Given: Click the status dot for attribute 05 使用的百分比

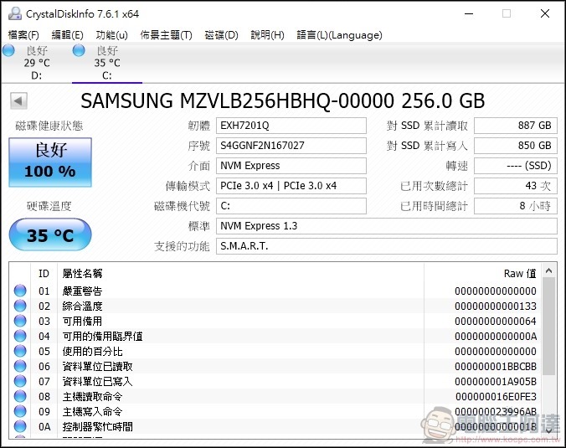Looking at the screenshot, I should [x=20, y=351].
